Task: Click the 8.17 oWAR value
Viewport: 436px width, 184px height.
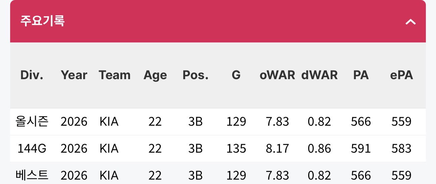Action: coord(277,148)
